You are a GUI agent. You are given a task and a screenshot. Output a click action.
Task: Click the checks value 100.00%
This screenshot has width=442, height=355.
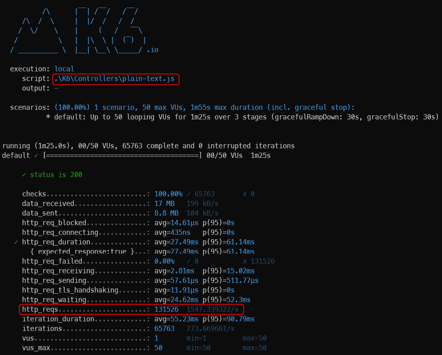coord(168,194)
